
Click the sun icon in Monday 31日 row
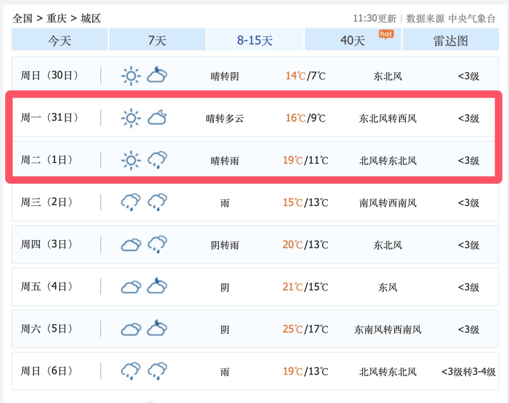[x=131, y=118]
